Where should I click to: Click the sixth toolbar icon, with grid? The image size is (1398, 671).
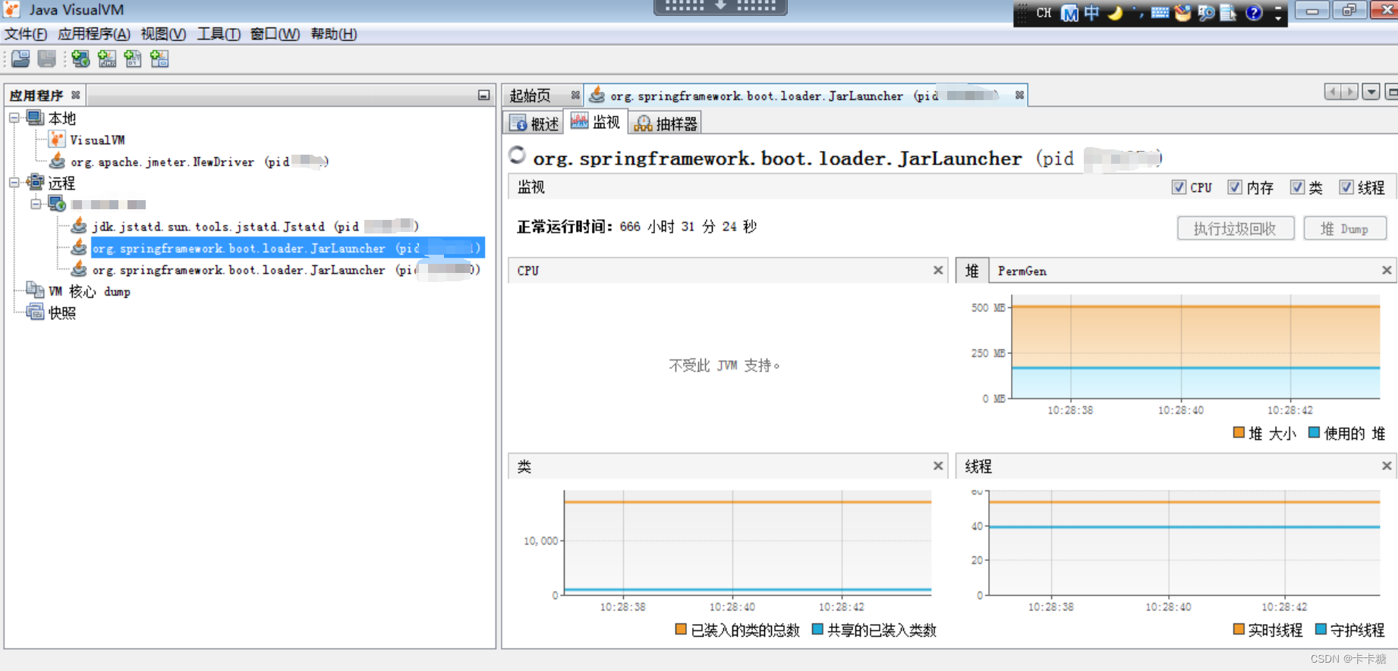(159, 58)
